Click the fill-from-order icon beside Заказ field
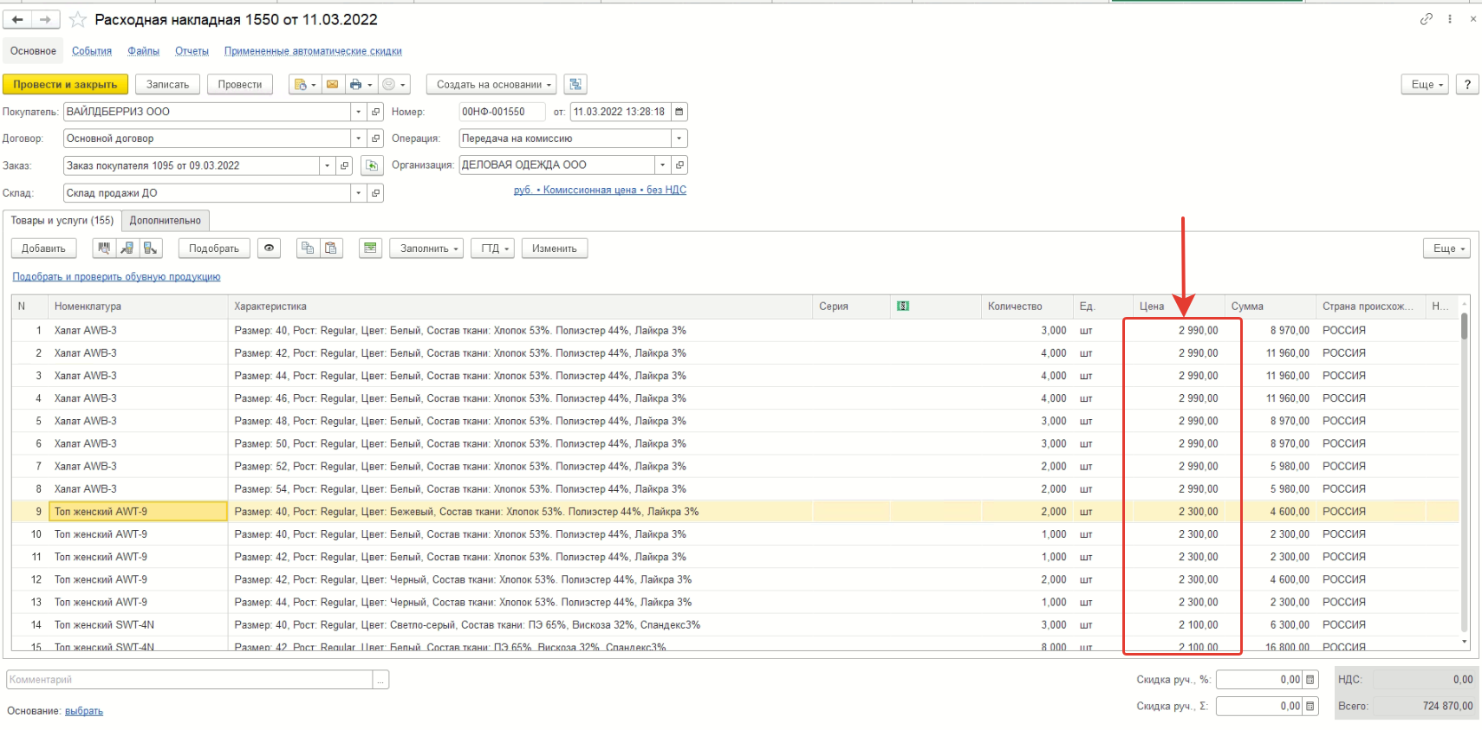This screenshot has width=1482, height=730. [372, 165]
